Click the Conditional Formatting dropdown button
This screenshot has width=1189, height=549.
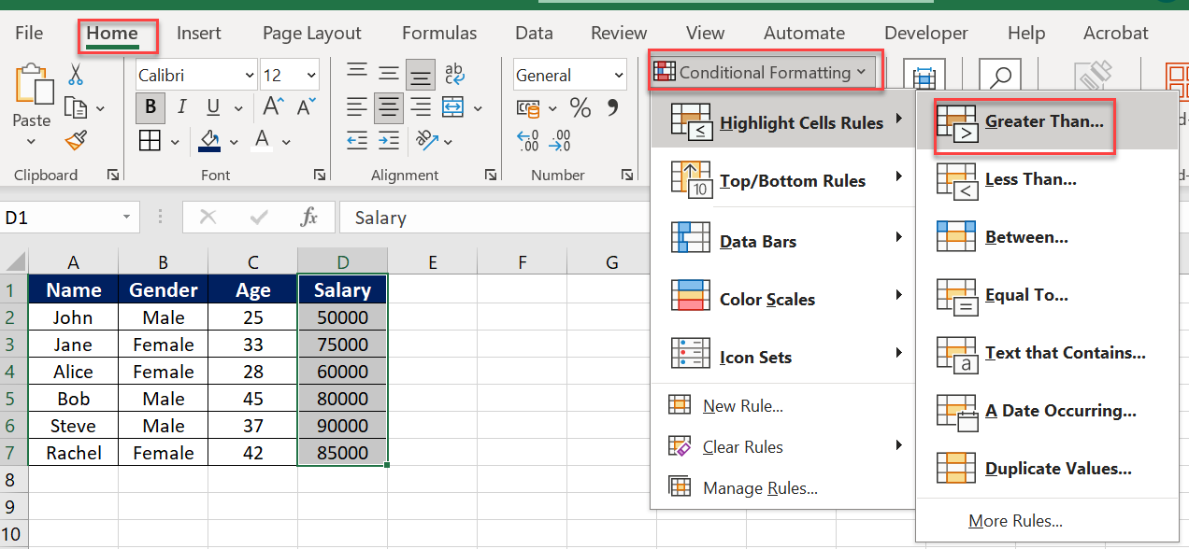tap(765, 72)
